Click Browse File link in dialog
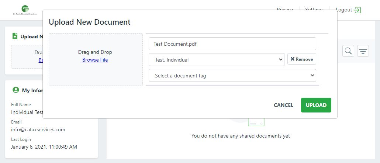The width and height of the screenshot is (380, 163). (x=95, y=60)
